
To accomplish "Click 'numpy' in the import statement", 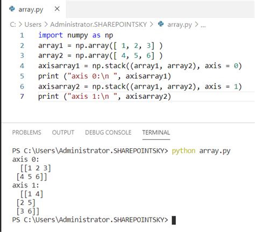I will [x=77, y=35].
